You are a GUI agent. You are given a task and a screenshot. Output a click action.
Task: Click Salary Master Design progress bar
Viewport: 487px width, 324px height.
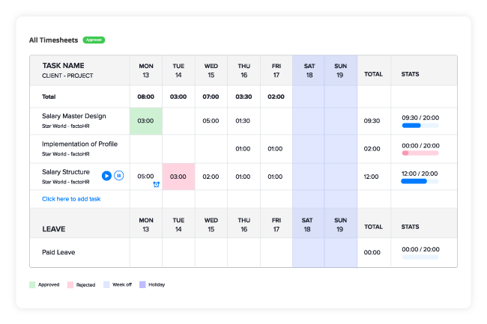coord(420,126)
